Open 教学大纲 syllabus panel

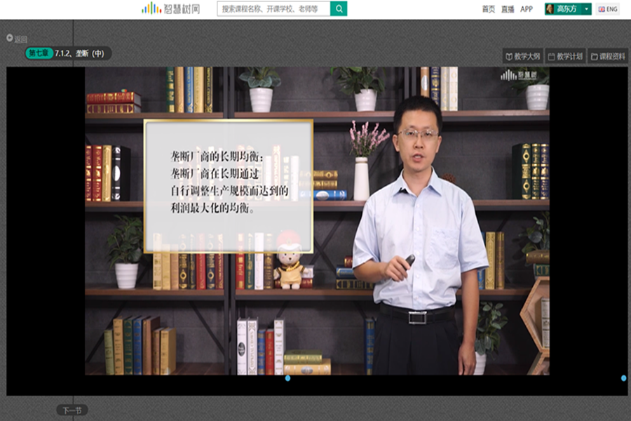click(x=523, y=56)
